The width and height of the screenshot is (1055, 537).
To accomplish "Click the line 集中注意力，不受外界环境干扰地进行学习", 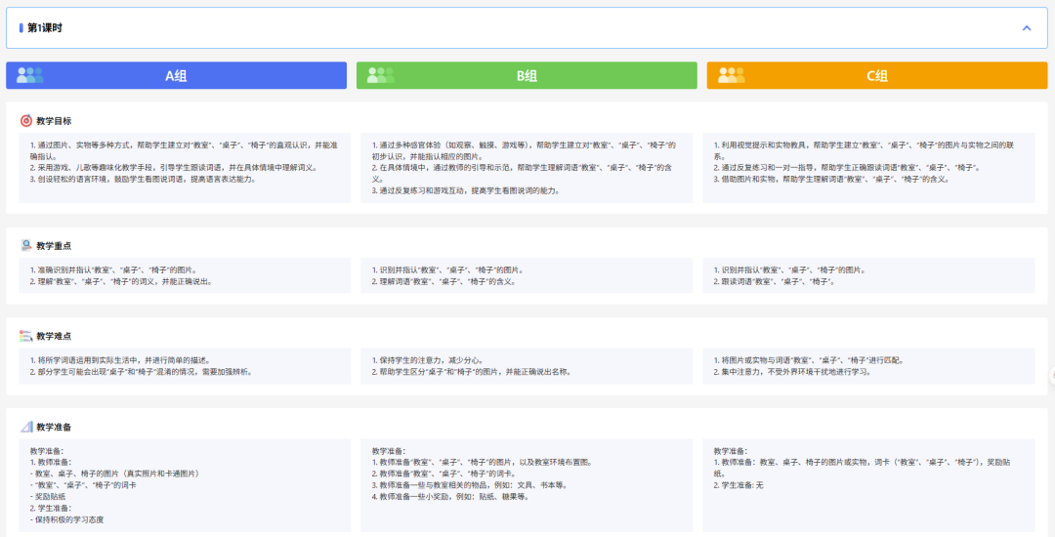I will point(792,372).
